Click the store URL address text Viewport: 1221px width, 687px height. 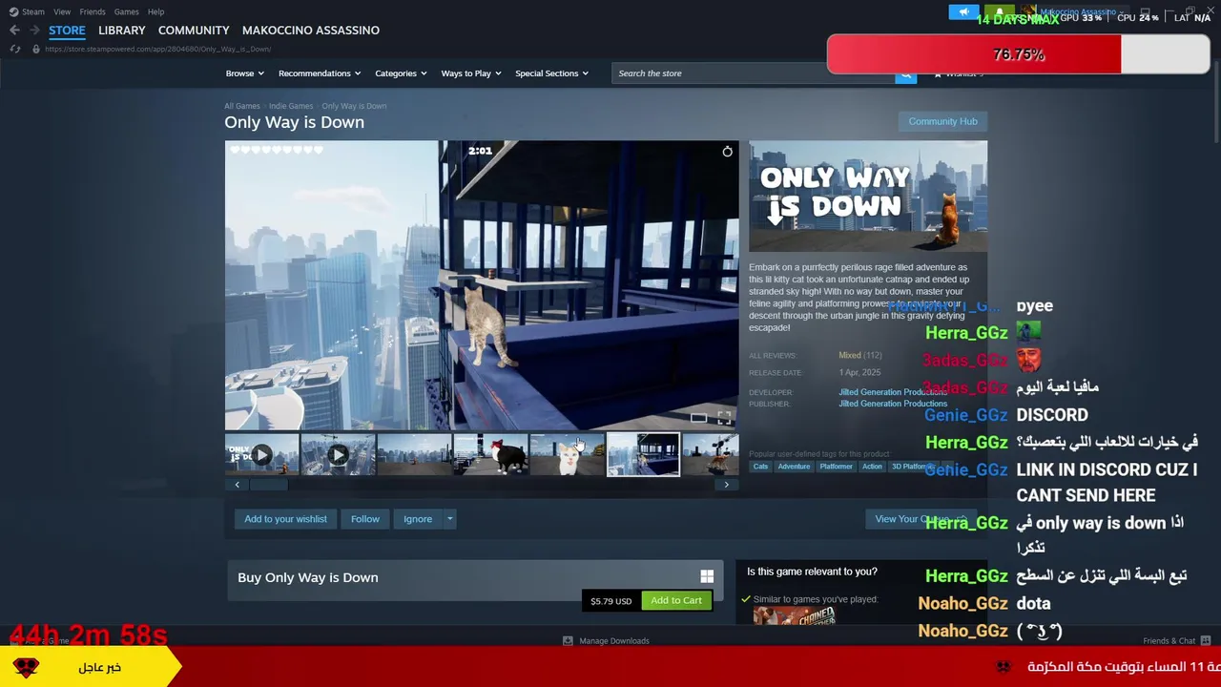point(157,49)
